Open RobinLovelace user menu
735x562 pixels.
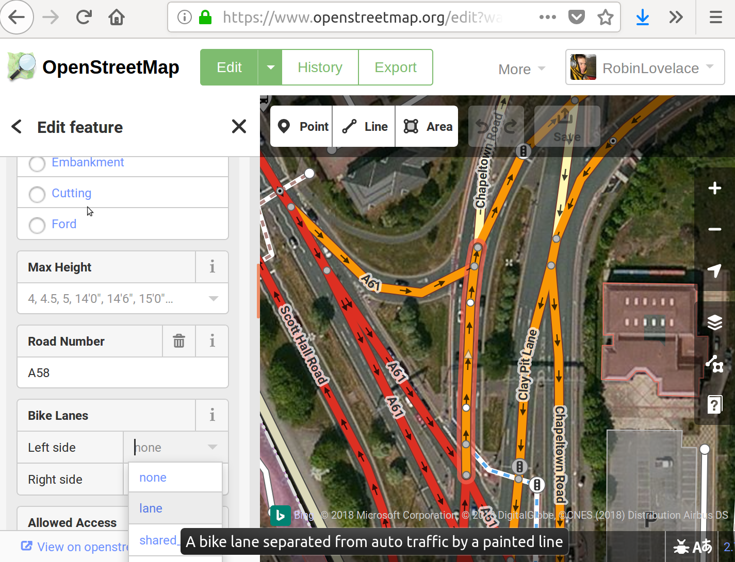click(x=645, y=67)
